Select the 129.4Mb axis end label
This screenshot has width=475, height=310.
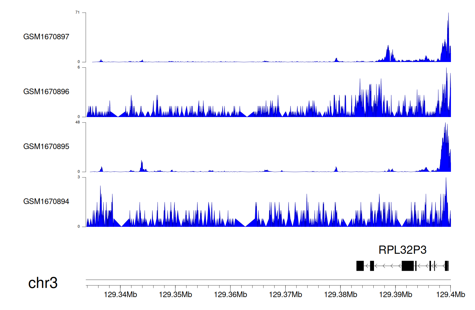click(450, 294)
